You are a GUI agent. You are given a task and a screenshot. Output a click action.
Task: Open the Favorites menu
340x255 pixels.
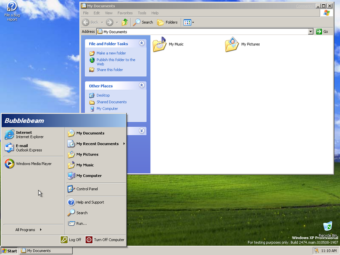click(x=125, y=13)
